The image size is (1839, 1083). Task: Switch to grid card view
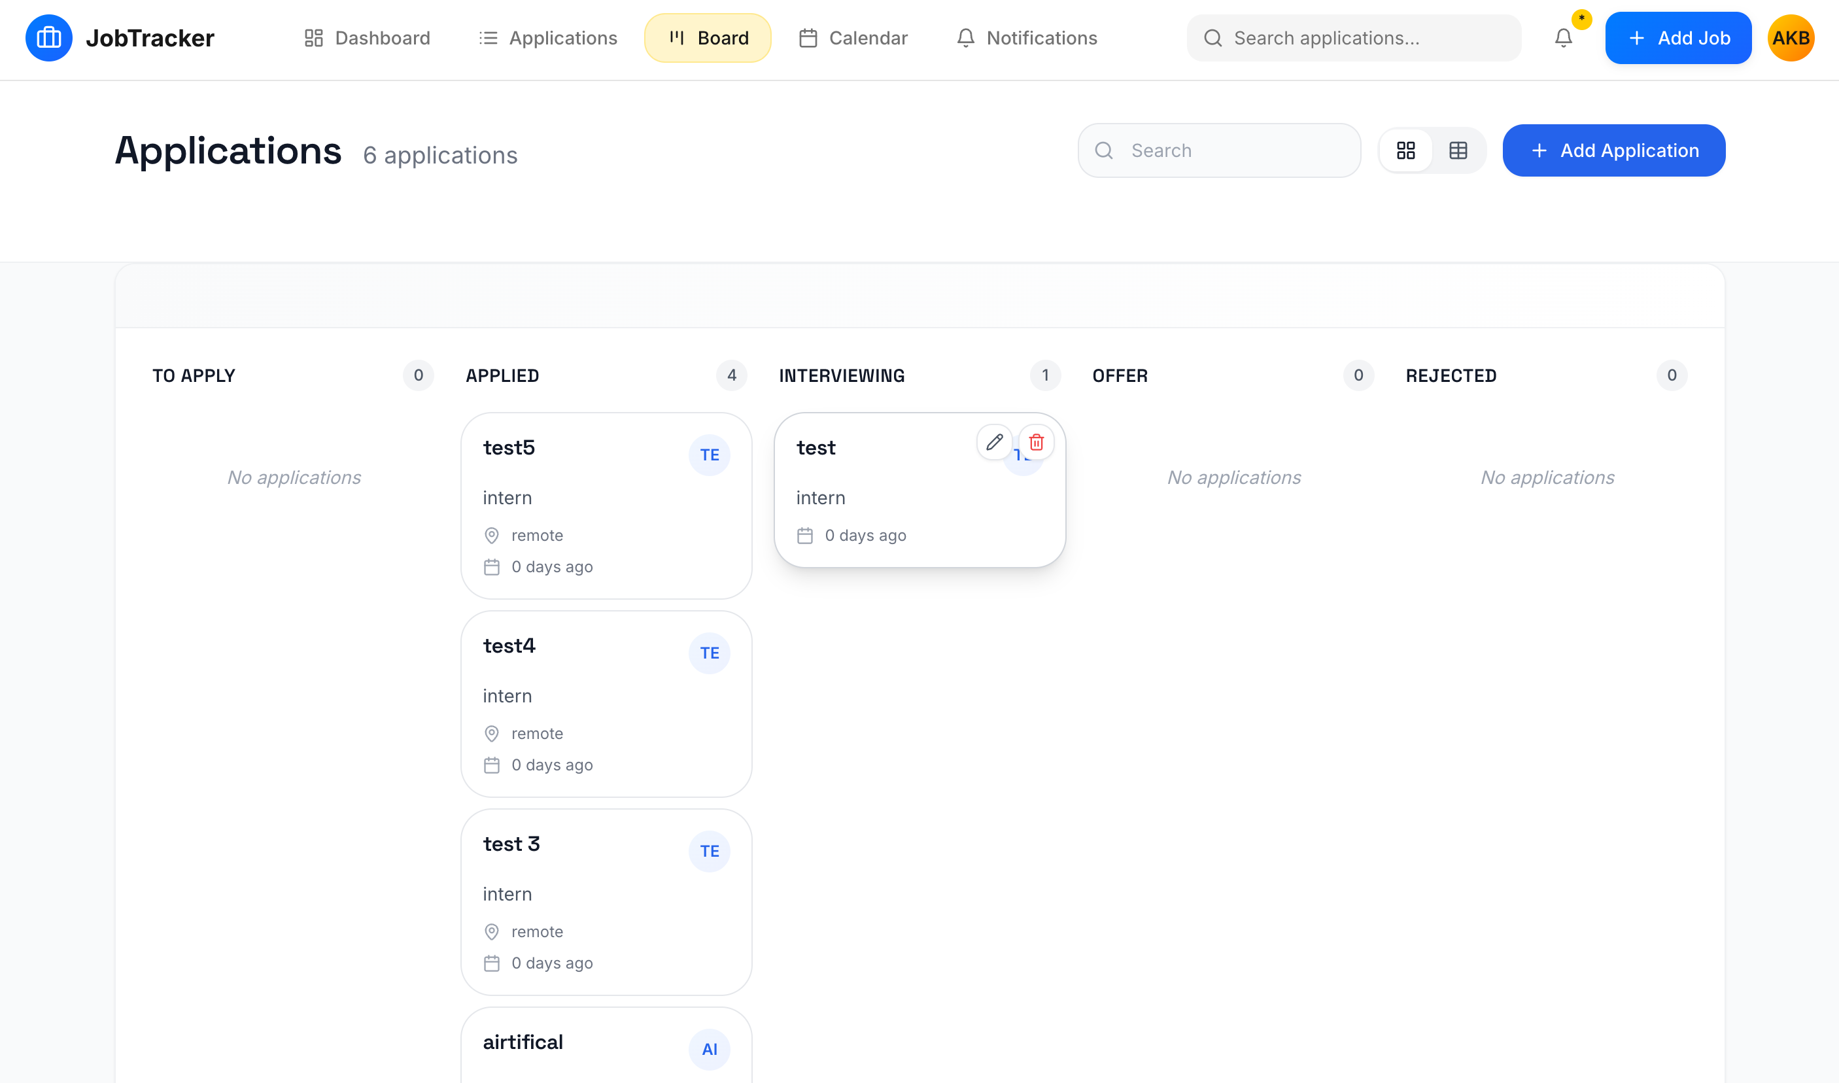point(1405,150)
